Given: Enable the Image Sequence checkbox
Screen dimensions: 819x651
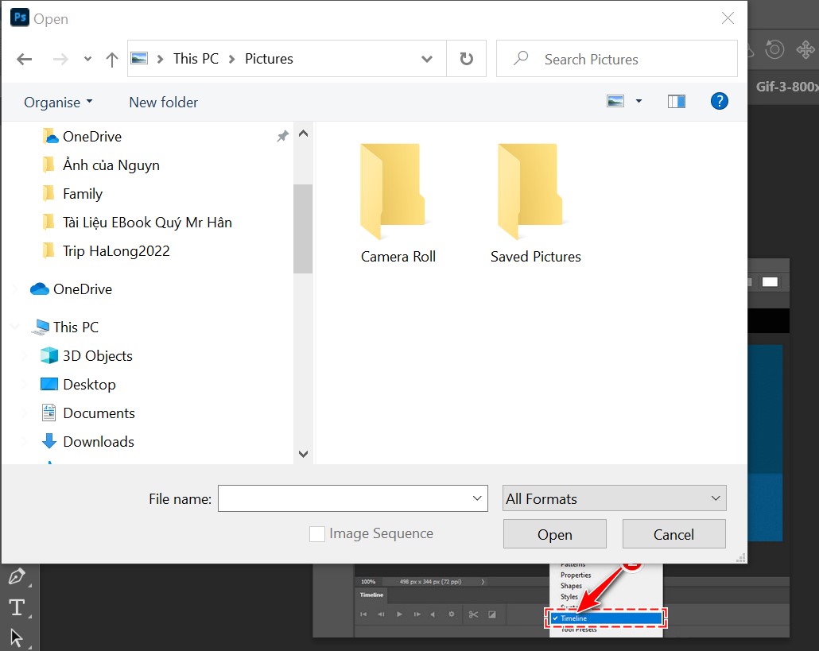Looking at the screenshot, I should 317,534.
